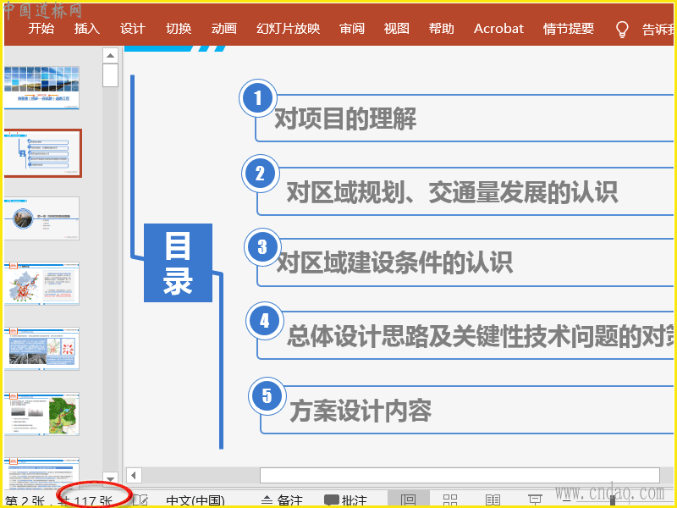Image resolution: width=677 pixels, height=508 pixels.
Task: Click numbered circle 3 on slide
Action: coord(262,247)
